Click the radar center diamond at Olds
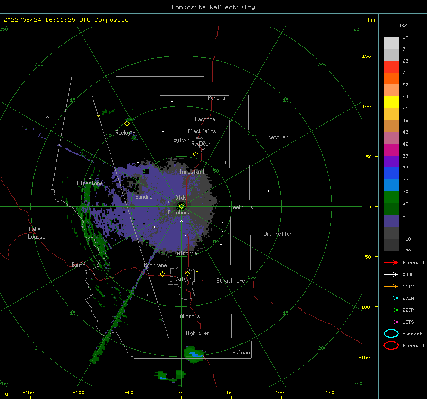This screenshot has width=427, height=399. pos(181,206)
